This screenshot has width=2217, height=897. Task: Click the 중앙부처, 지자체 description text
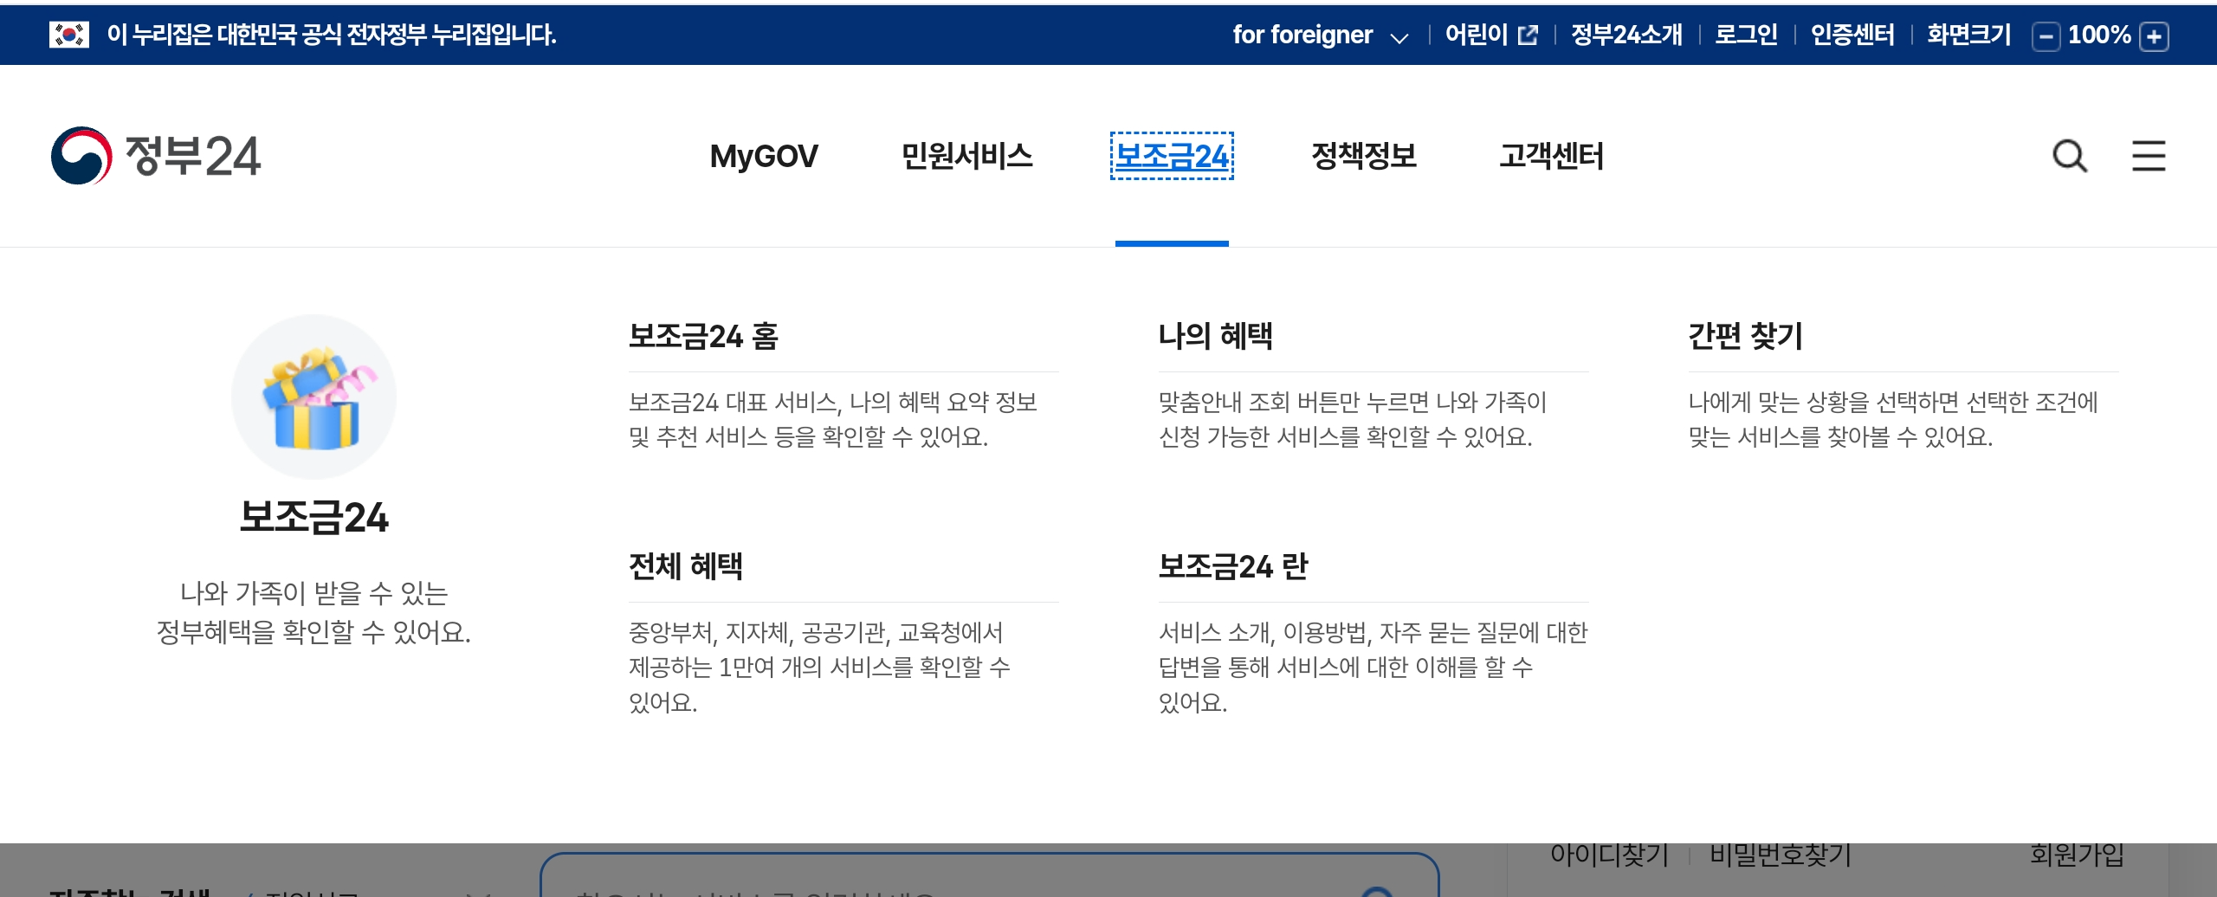pyautogui.click(x=819, y=667)
